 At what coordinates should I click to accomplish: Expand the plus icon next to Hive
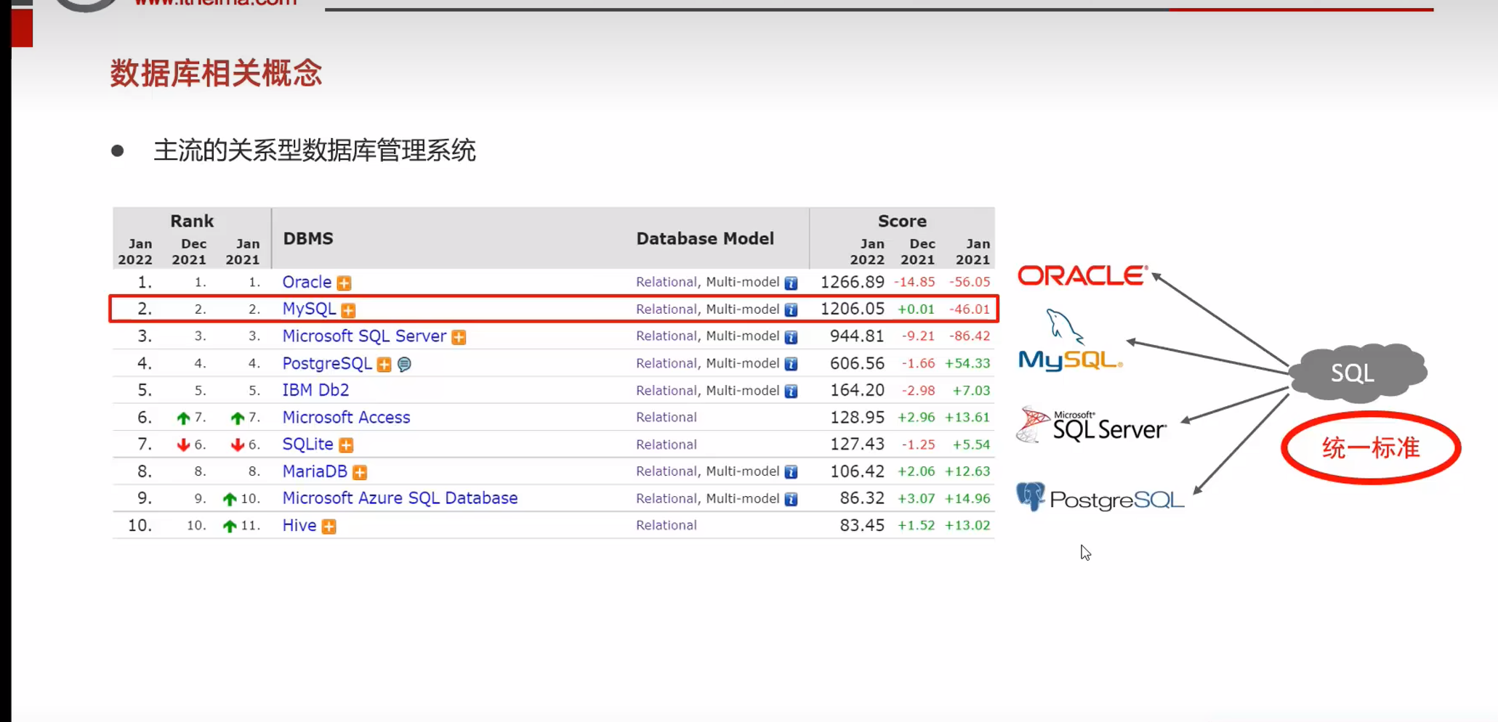(x=329, y=526)
